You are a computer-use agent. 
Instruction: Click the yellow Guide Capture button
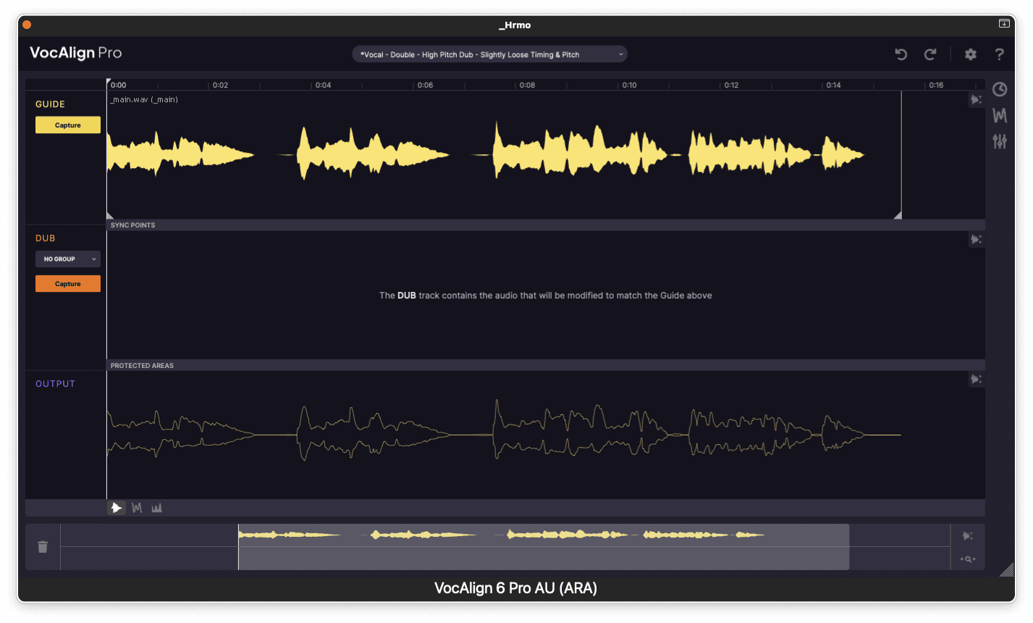(x=68, y=125)
